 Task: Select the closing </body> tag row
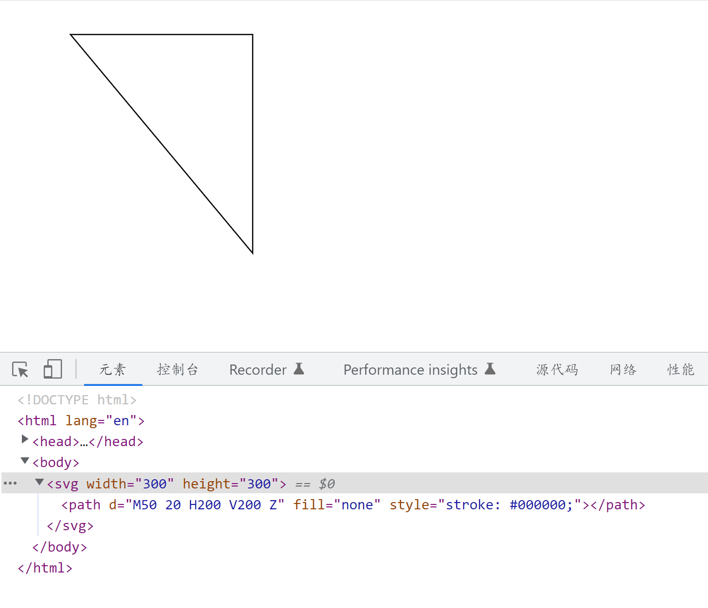pos(60,547)
